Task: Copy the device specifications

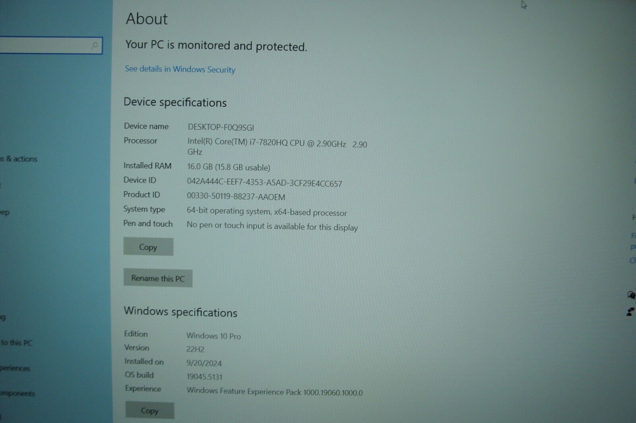Action: click(x=148, y=247)
